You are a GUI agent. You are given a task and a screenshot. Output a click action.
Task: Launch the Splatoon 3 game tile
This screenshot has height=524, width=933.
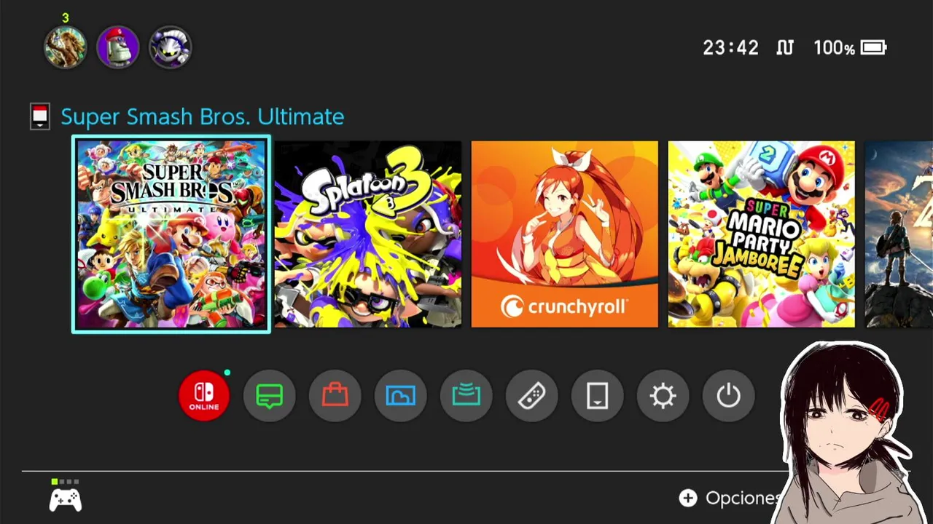point(368,234)
